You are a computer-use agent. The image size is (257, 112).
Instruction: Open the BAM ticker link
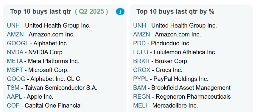pos(139,88)
